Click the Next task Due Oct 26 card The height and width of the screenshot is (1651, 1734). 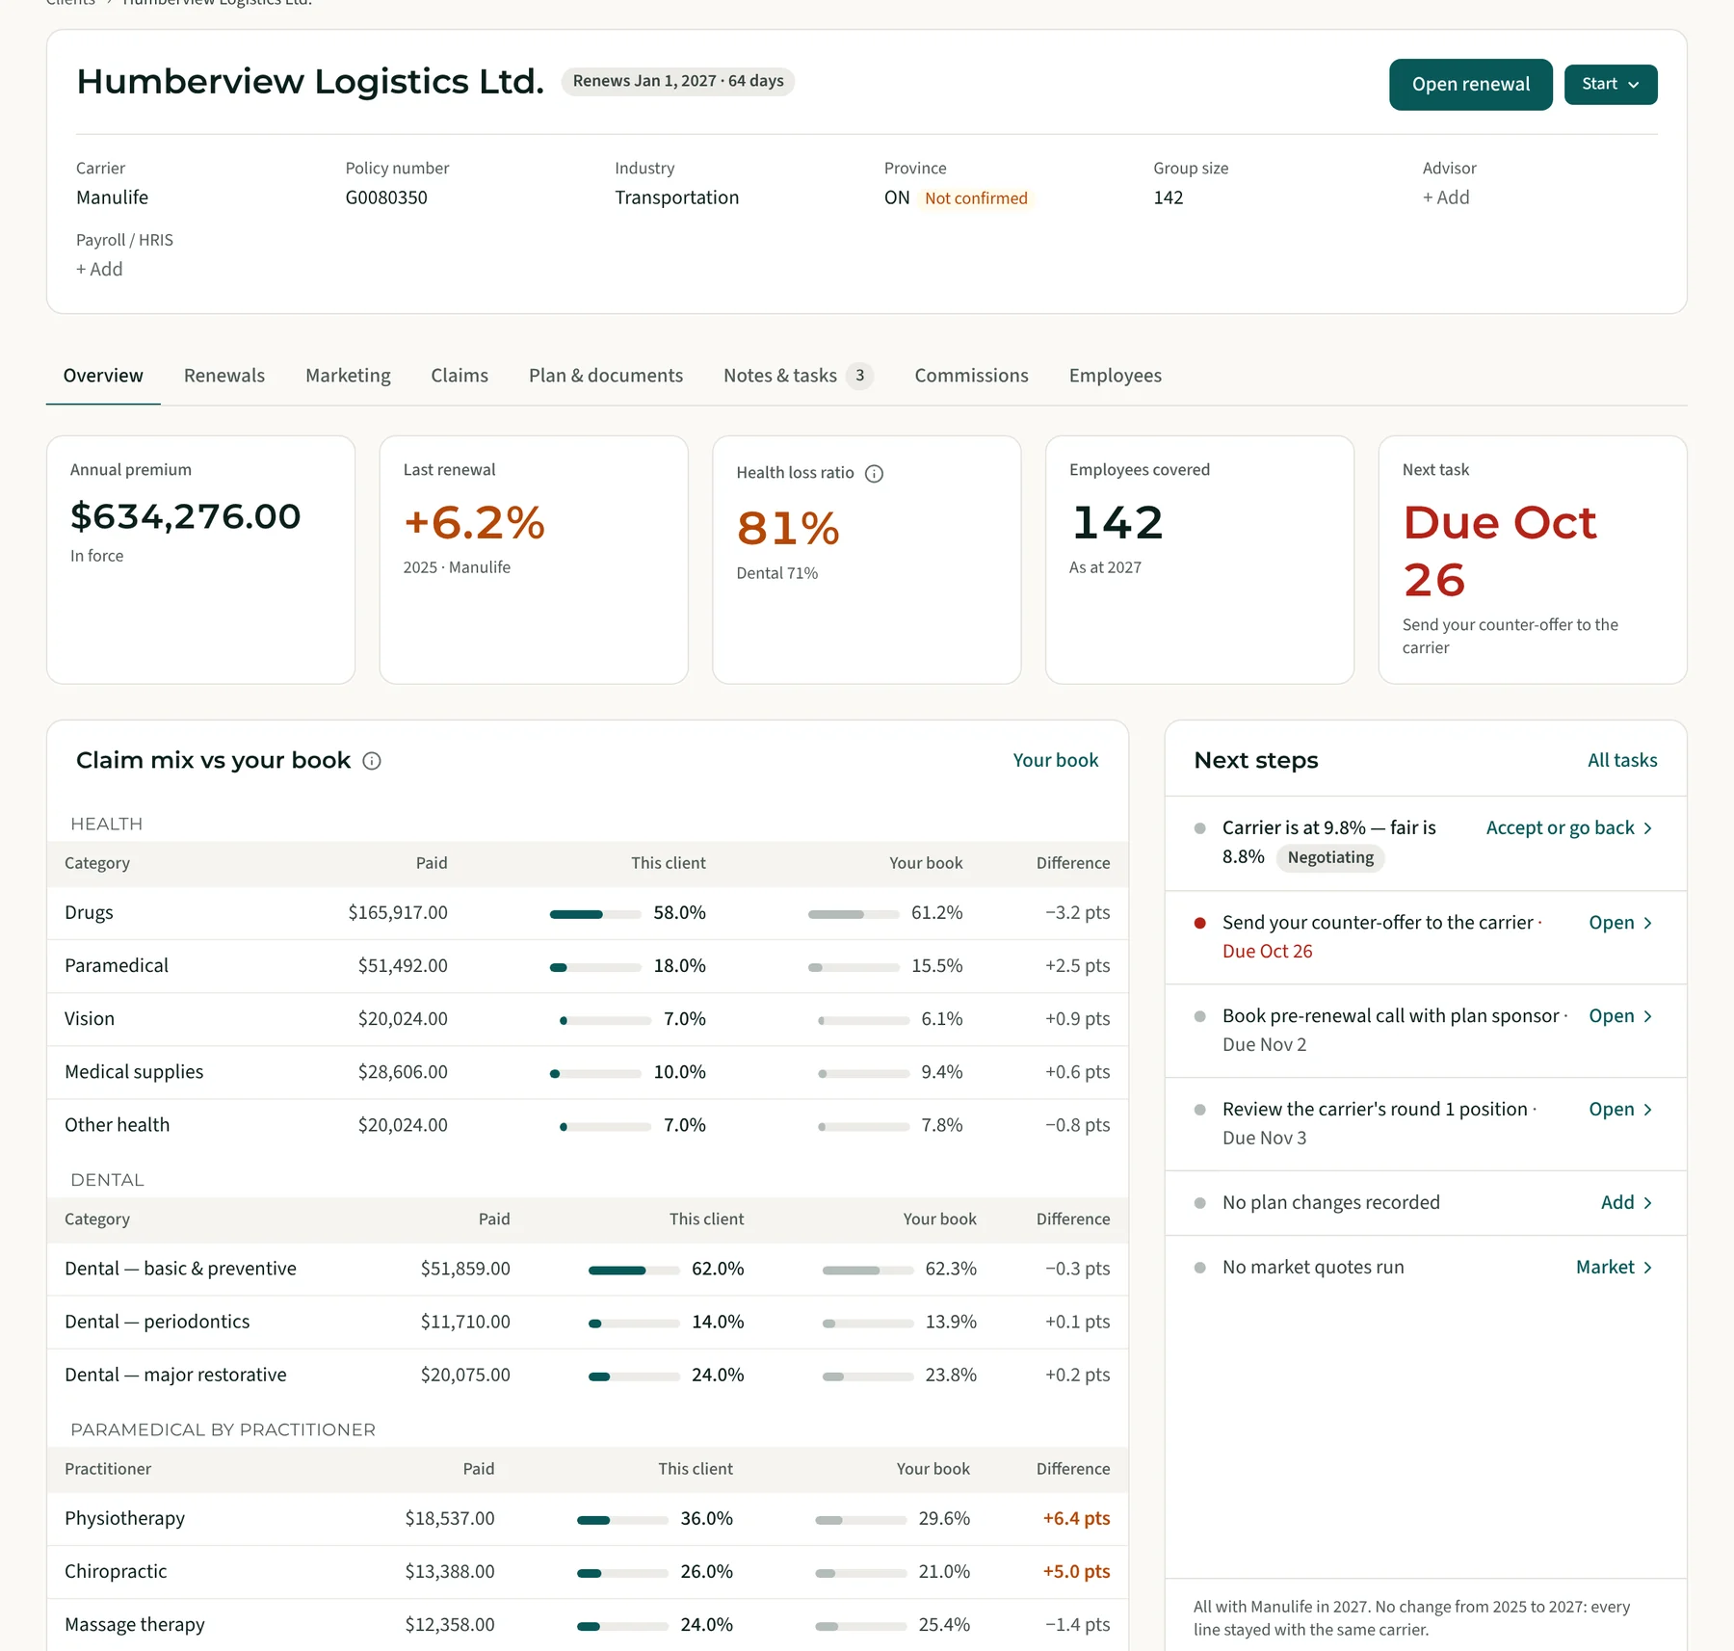click(1532, 560)
